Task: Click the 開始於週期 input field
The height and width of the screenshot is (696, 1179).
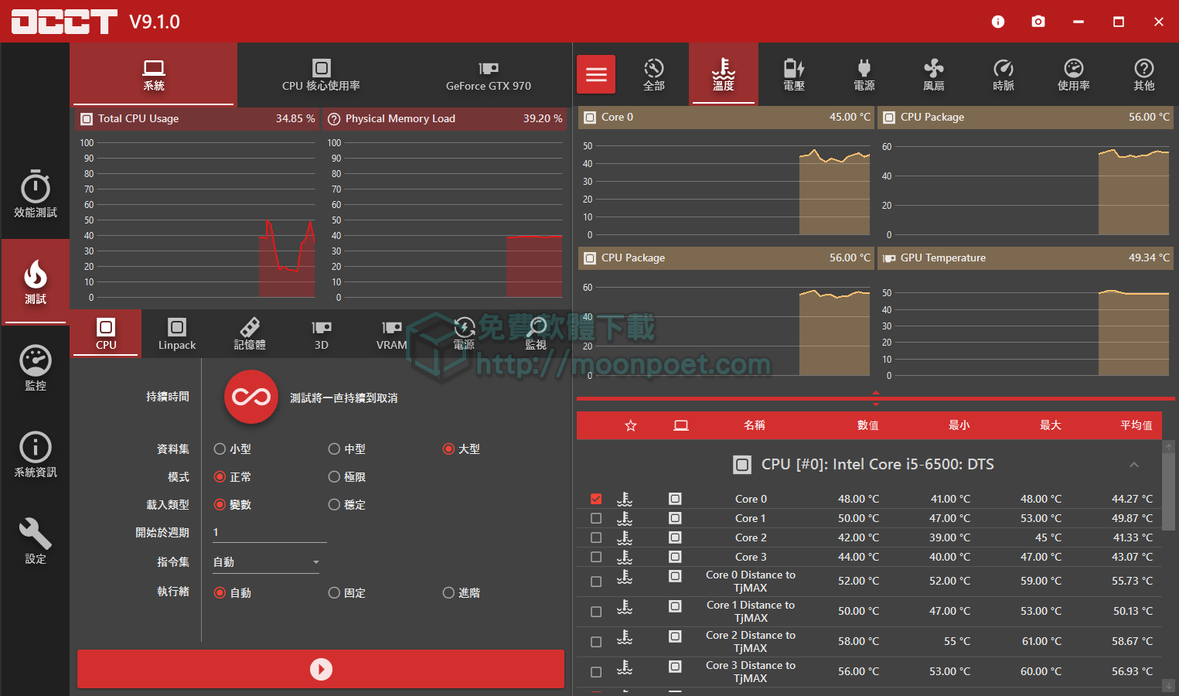Action: tap(269, 533)
